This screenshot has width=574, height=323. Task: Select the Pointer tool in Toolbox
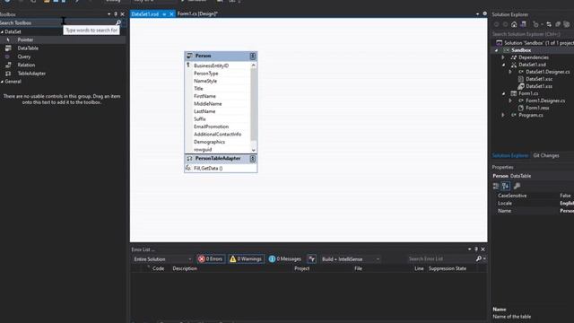coord(62,39)
